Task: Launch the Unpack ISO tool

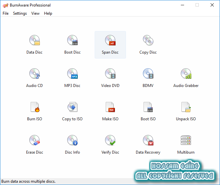Action: tap(186, 111)
